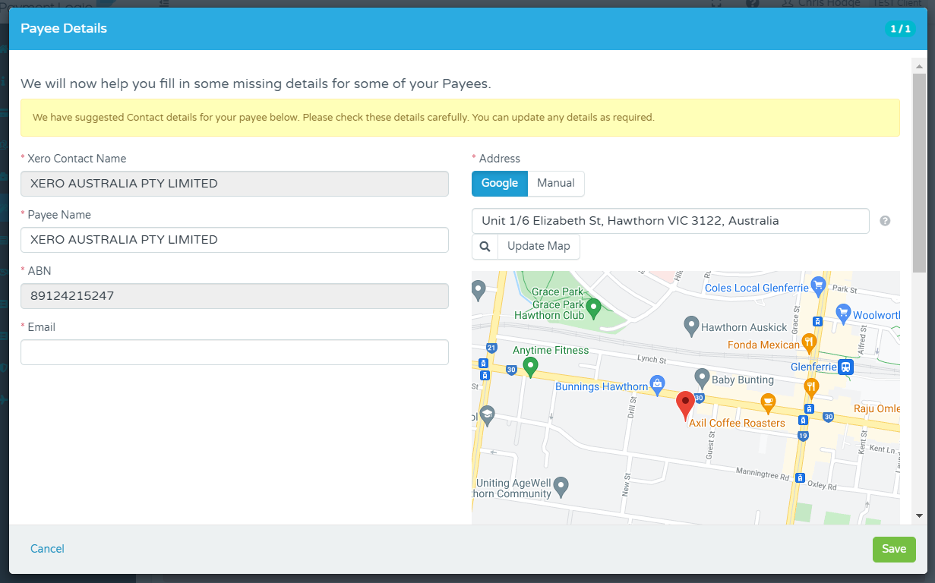Click the New St label on map
The width and height of the screenshot is (935, 583).
[x=627, y=484]
